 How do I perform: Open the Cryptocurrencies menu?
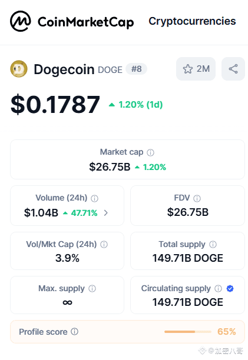coord(192,21)
